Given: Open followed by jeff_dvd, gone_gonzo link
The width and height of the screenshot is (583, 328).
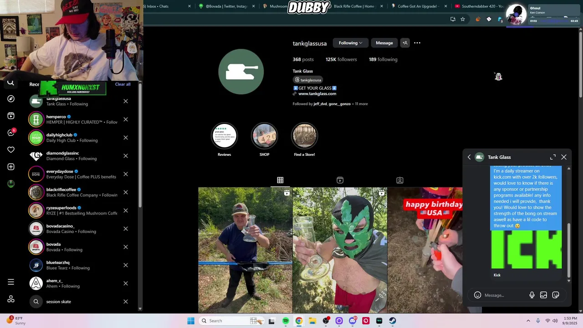Looking at the screenshot, I should (x=330, y=104).
